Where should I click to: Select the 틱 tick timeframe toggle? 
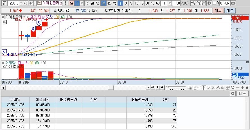114,3
